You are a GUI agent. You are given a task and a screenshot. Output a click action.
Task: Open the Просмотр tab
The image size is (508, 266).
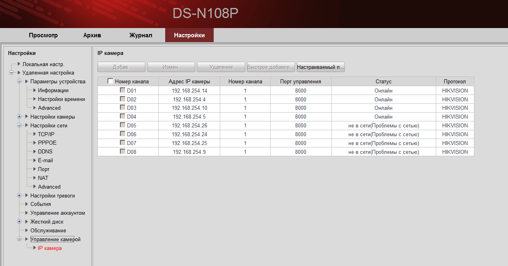tap(43, 35)
